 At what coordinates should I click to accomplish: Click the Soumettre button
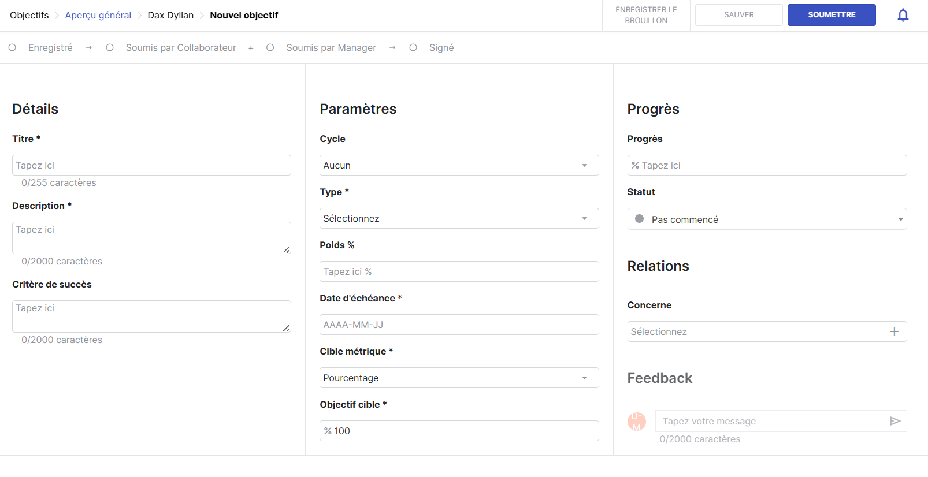[831, 15]
